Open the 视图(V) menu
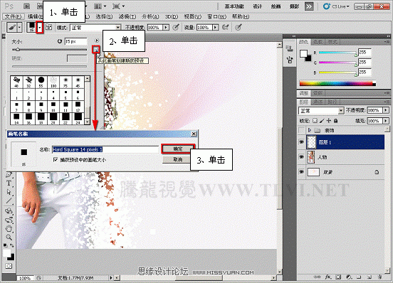 [x=192, y=16]
